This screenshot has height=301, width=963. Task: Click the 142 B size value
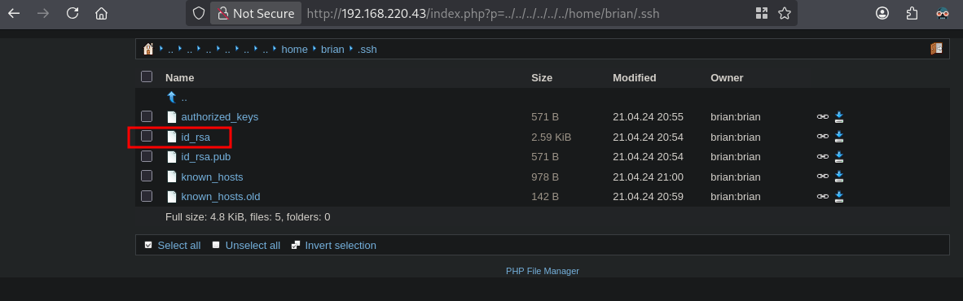(x=545, y=197)
